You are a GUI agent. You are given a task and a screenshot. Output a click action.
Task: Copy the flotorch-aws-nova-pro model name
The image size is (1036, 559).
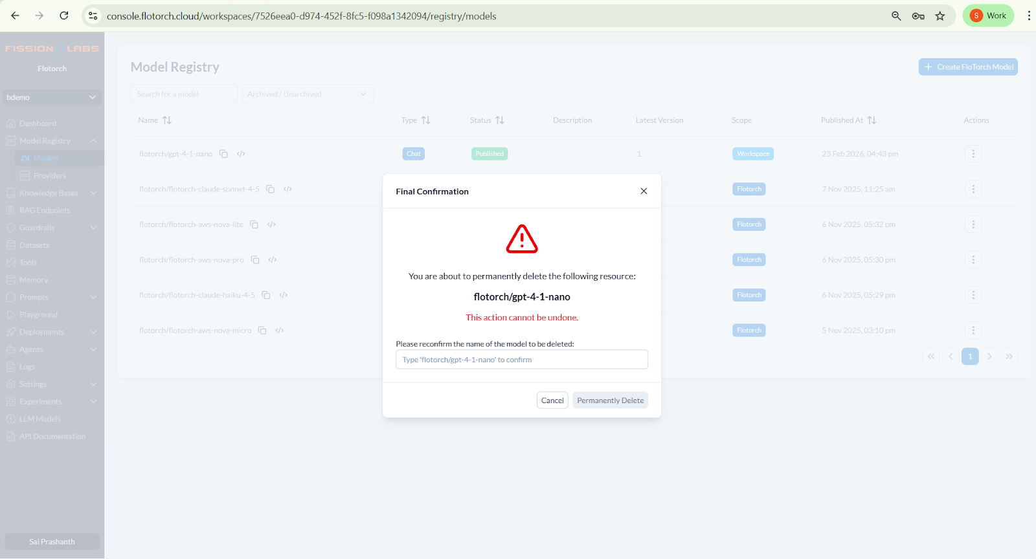[255, 260]
